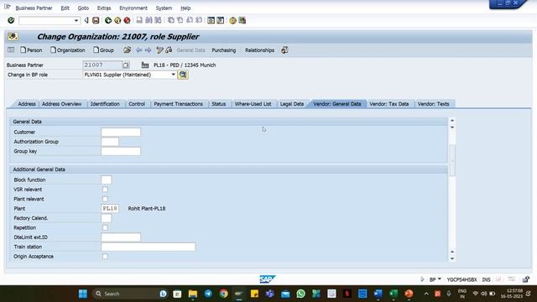
Task: Tick the VSR relevant checkbox
Action: 105,190
